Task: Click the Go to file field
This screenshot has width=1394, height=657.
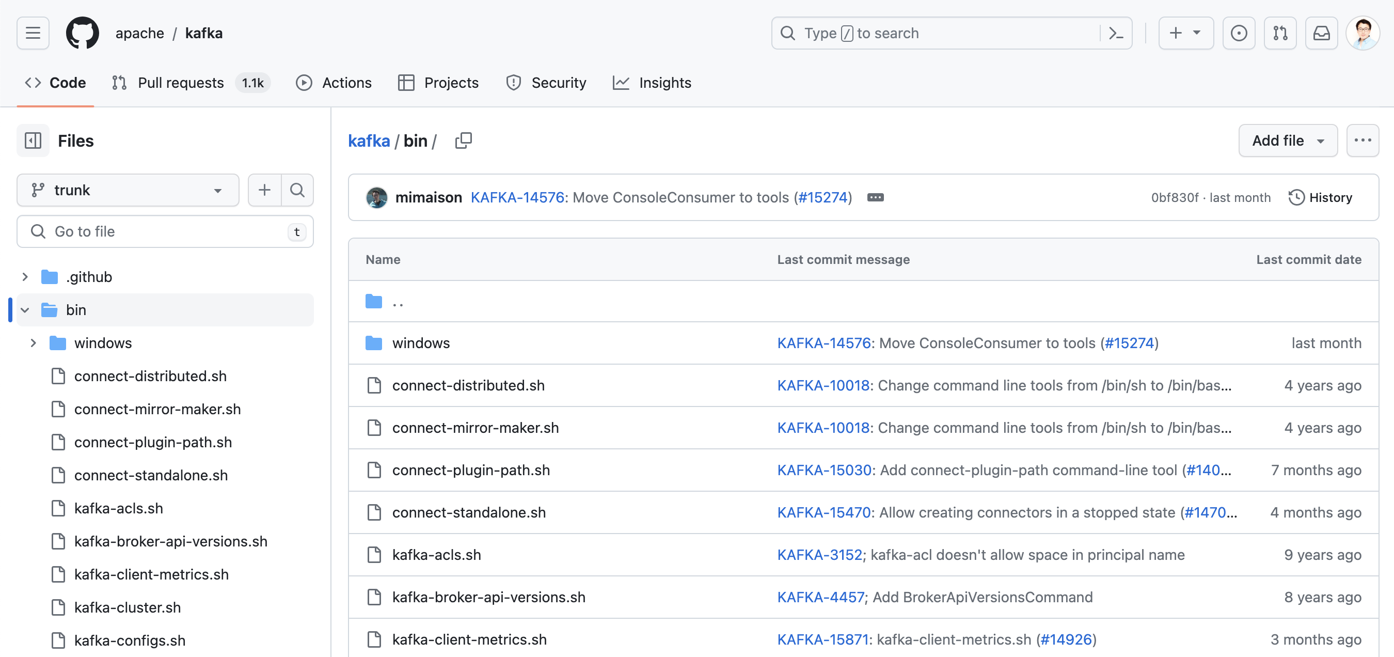Action: (x=165, y=231)
